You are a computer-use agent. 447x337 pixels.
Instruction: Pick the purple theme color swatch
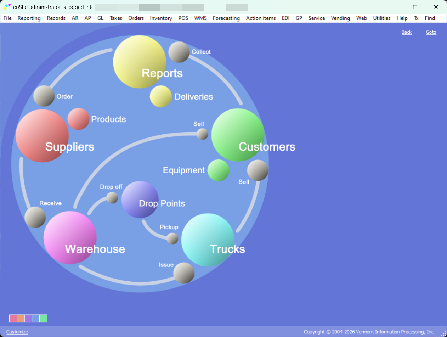(28, 319)
